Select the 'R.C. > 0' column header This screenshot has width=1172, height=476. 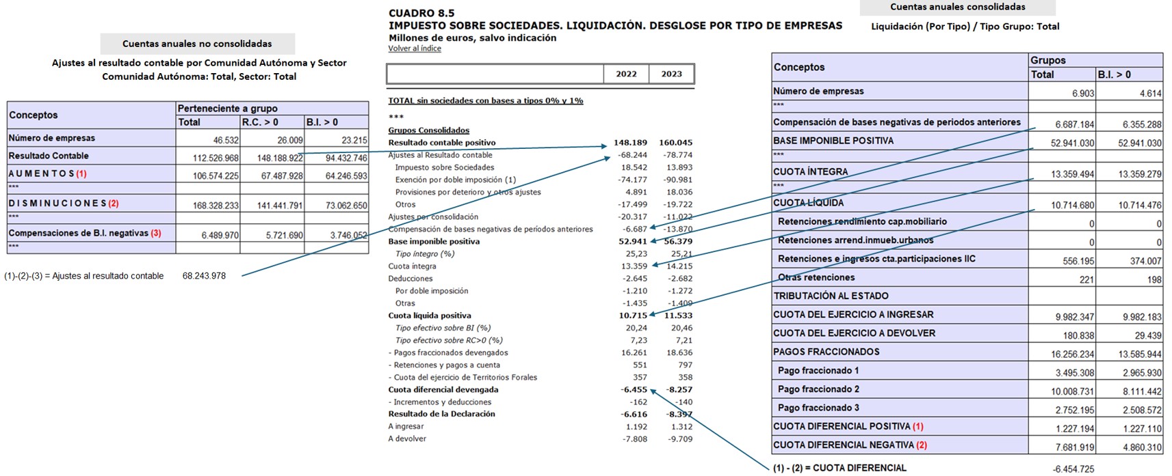coord(260,122)
